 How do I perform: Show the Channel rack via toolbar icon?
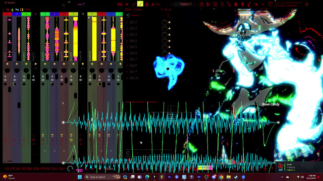tap(216, 5)
